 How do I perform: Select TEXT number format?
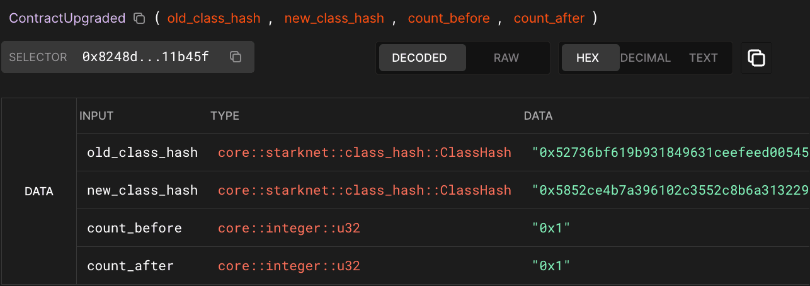point(704,58)
